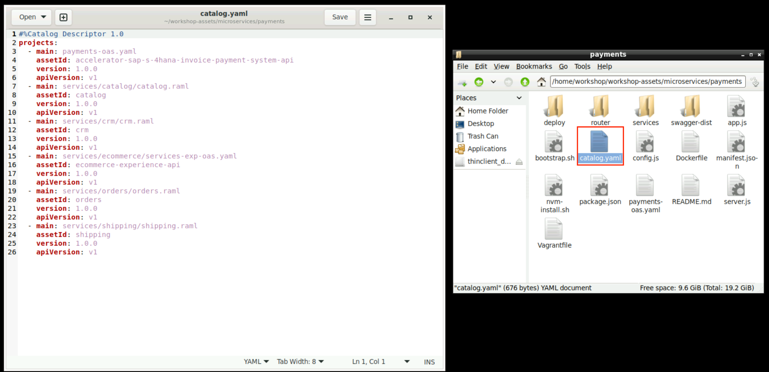Screen dimensions: 769x372
Task: Open the Tools menu
Action: 582,66
